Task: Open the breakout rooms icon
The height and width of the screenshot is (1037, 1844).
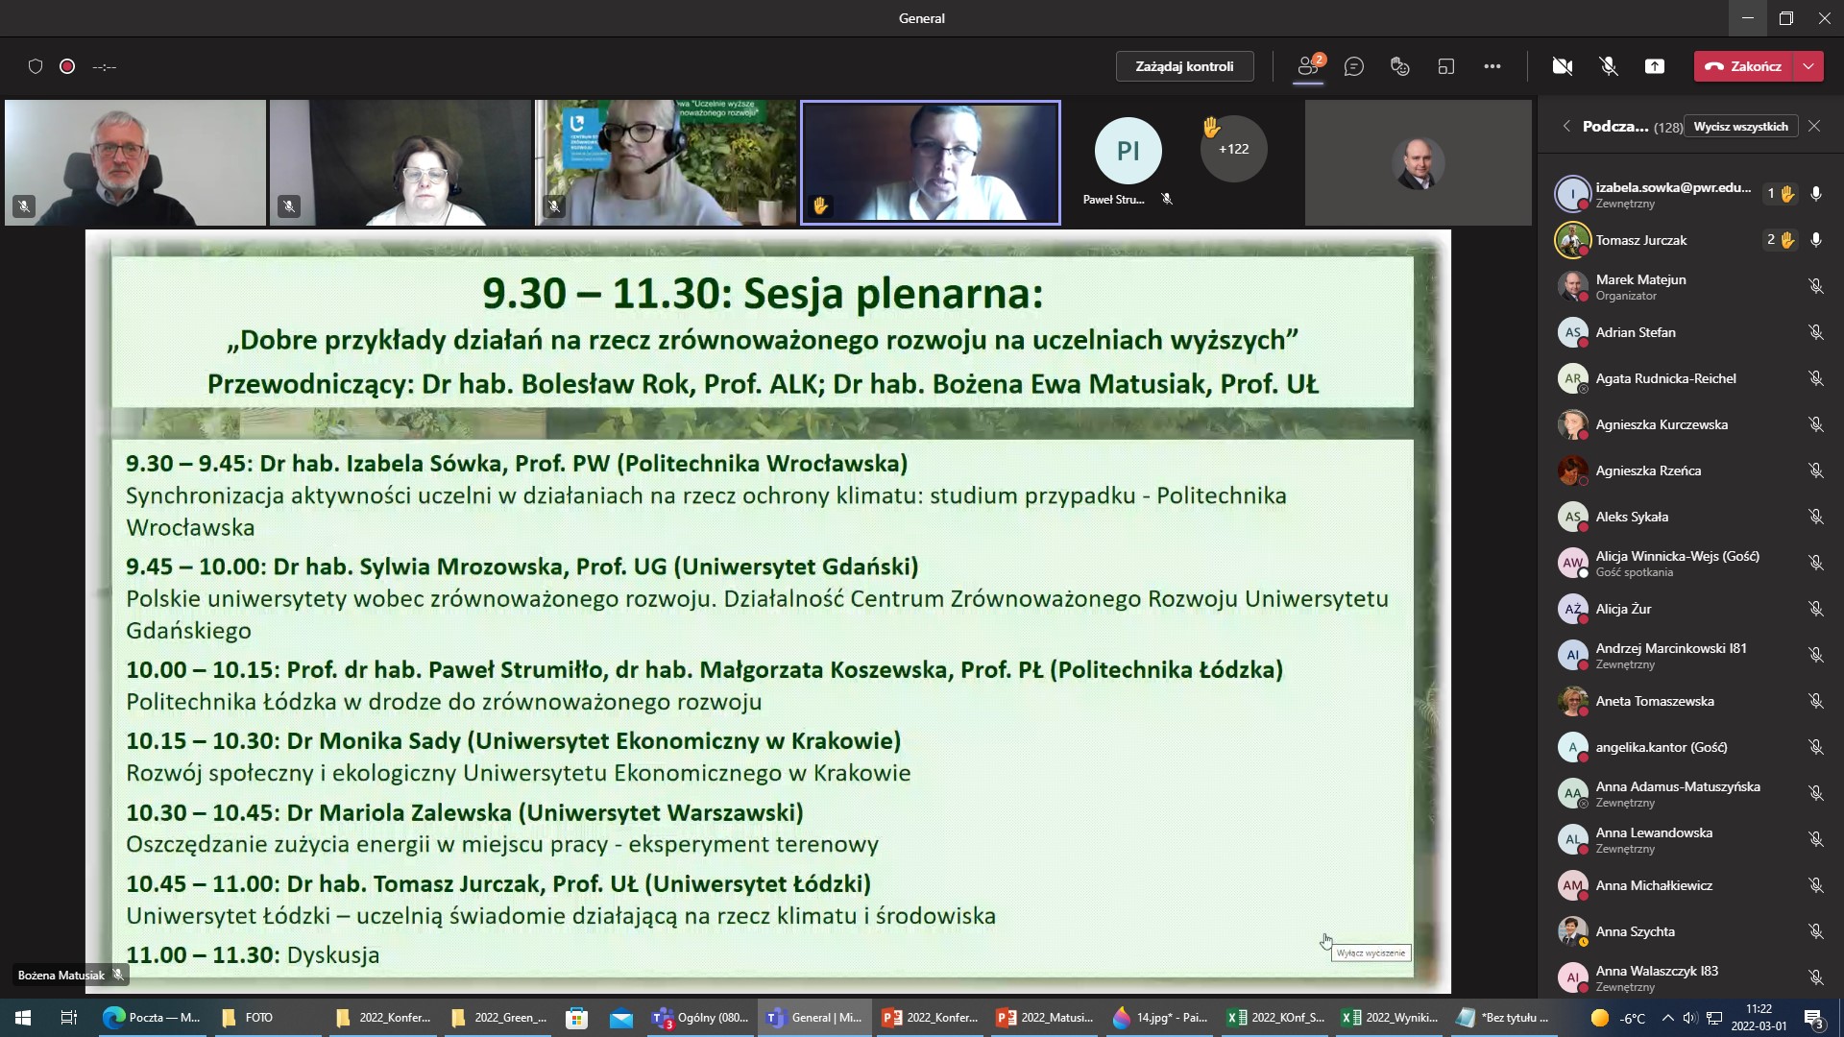Action: 1446,66
